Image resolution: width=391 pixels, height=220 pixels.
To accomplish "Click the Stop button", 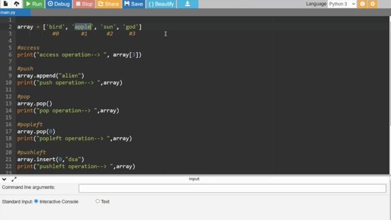I will (84, 4).
